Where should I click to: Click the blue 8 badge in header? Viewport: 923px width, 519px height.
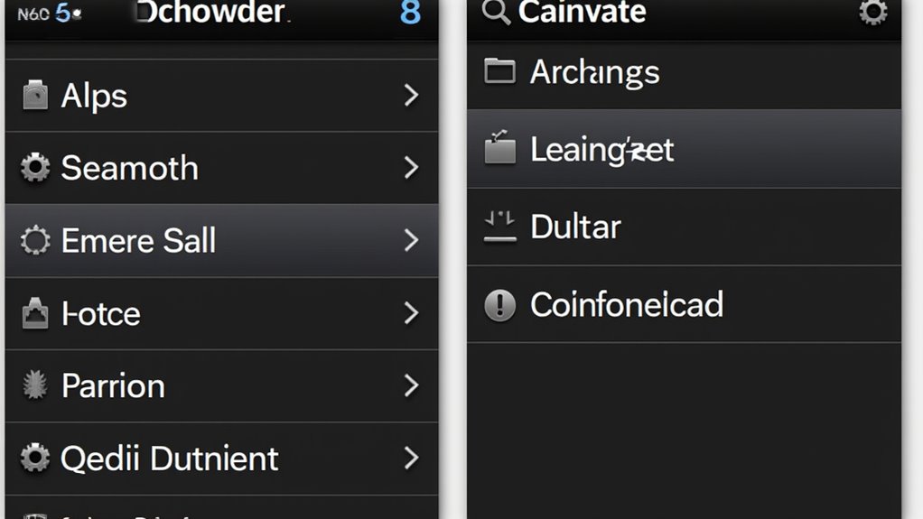click(410, 14)
